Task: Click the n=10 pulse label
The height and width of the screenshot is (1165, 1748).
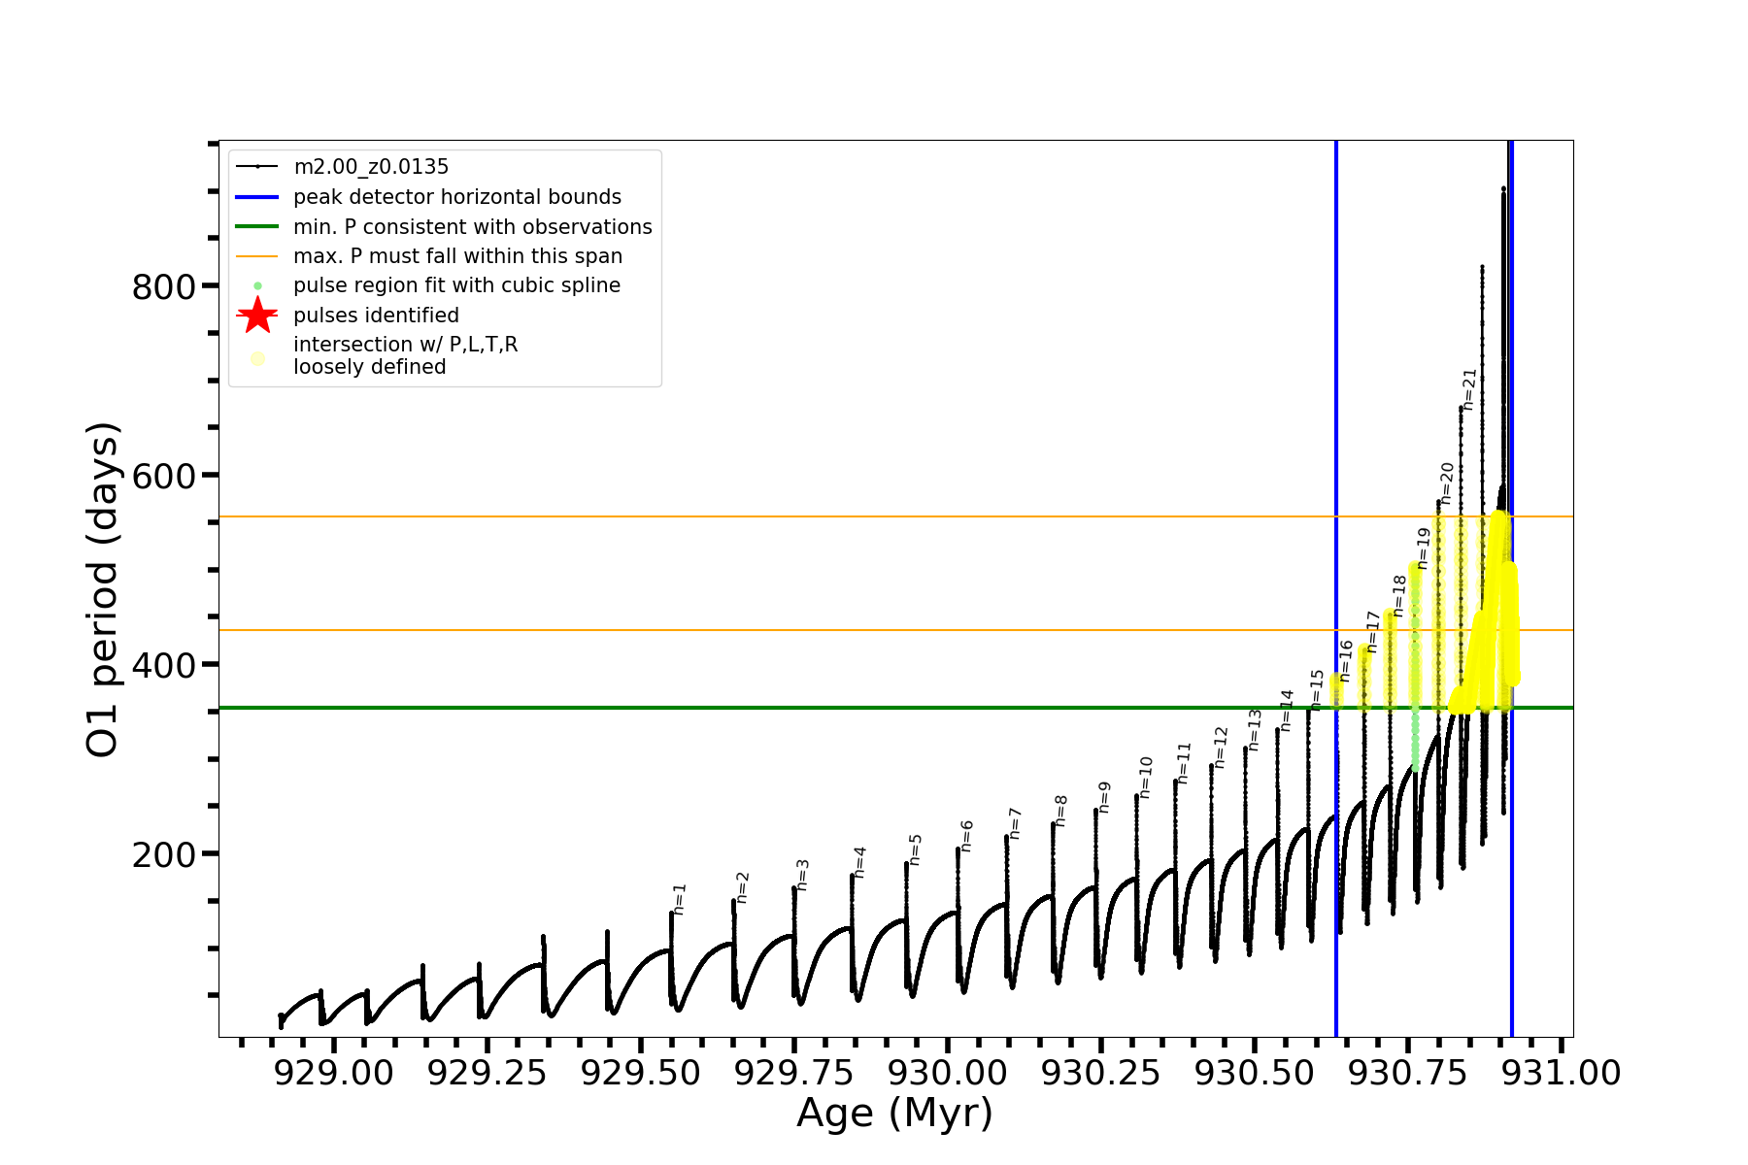Action: click(1145, 778)
